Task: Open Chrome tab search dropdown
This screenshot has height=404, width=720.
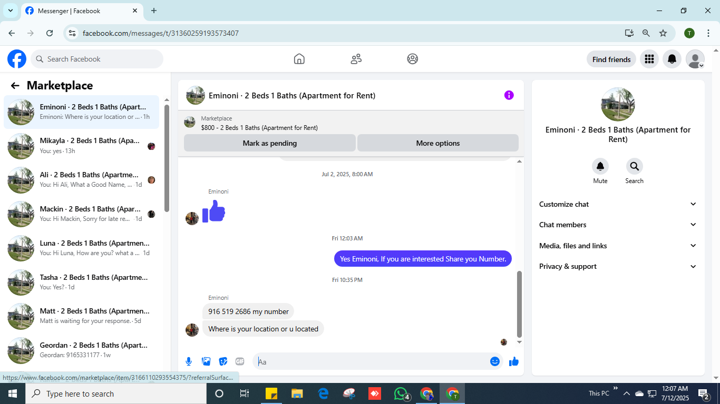Action: pyautogui.click(x=11, y=11)
